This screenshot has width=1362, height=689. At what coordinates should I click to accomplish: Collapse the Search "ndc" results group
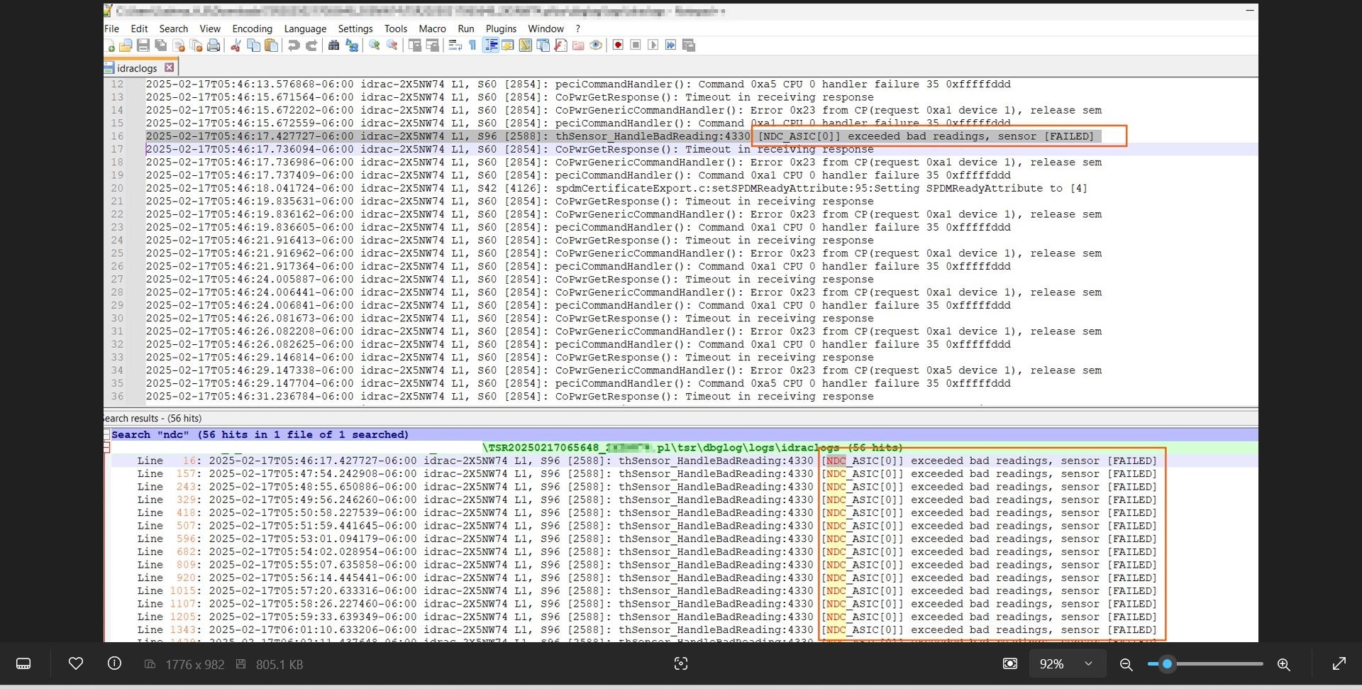click(105, 434)
